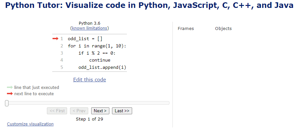Click the 'Step 1 of 29' label

(90, 119)
